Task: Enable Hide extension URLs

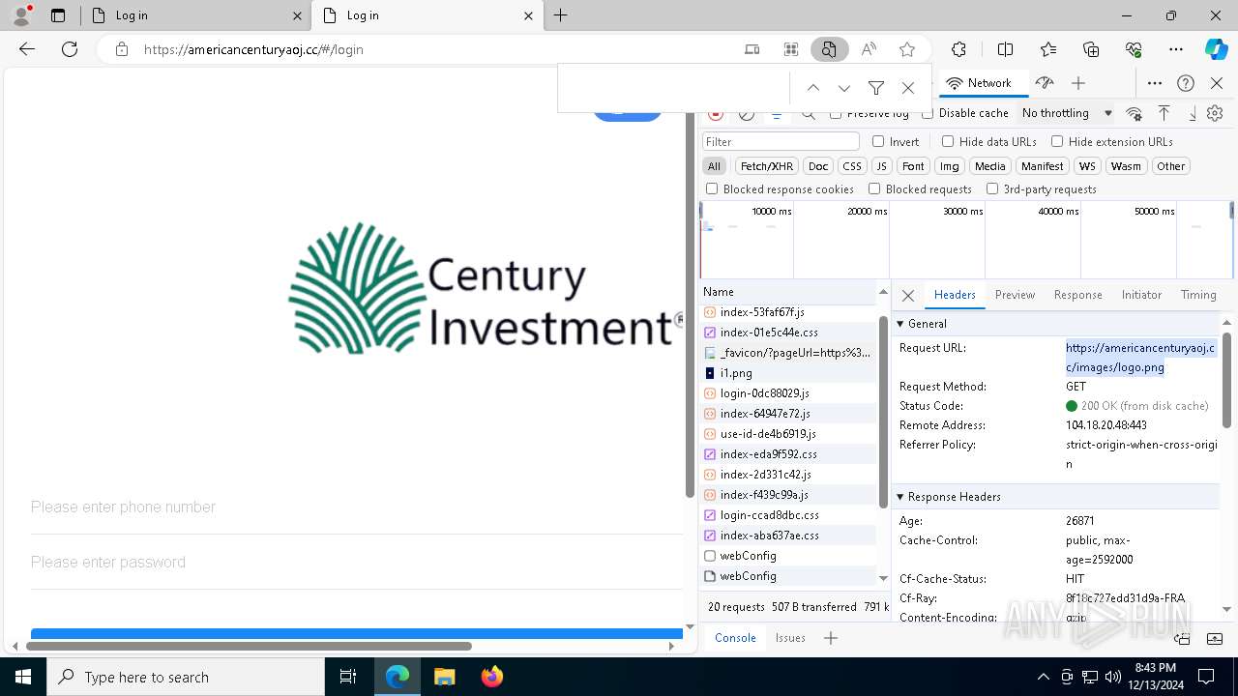Action: [x=1057, y=141]
